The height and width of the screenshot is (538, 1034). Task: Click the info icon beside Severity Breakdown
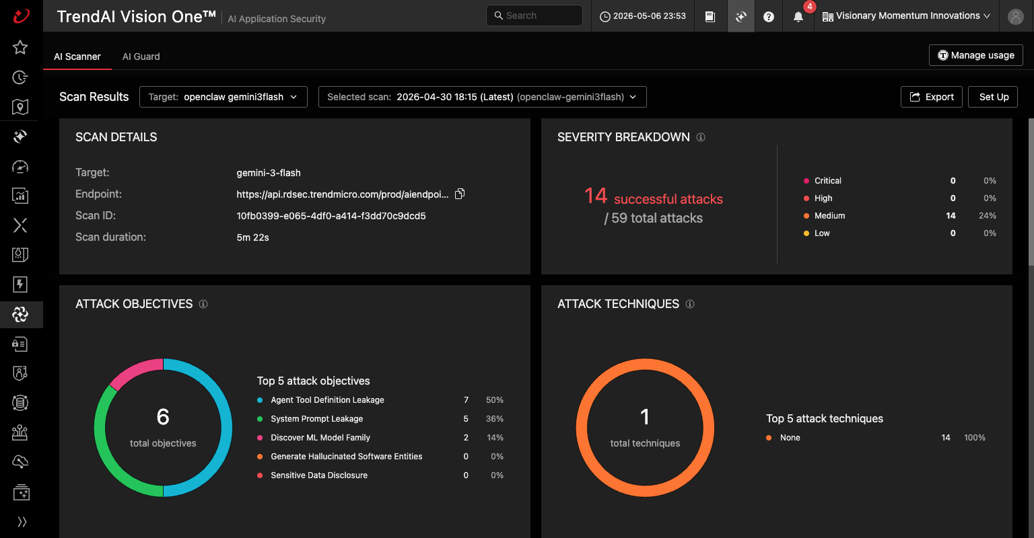(x=701, y=137)
